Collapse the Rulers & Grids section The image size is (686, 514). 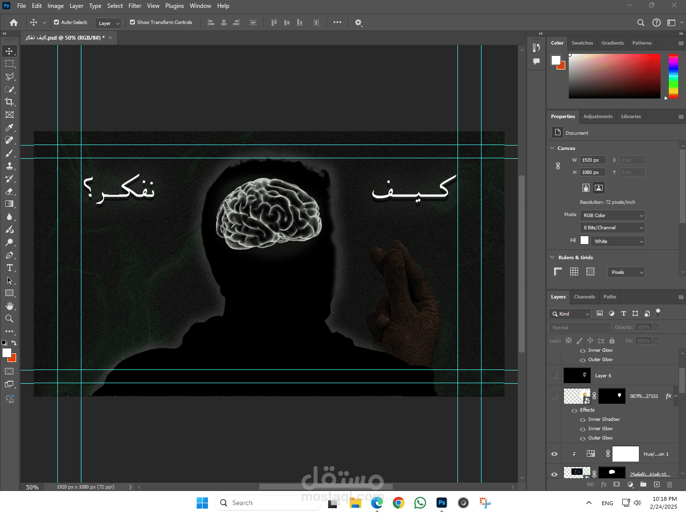click(x=553, y=257)
